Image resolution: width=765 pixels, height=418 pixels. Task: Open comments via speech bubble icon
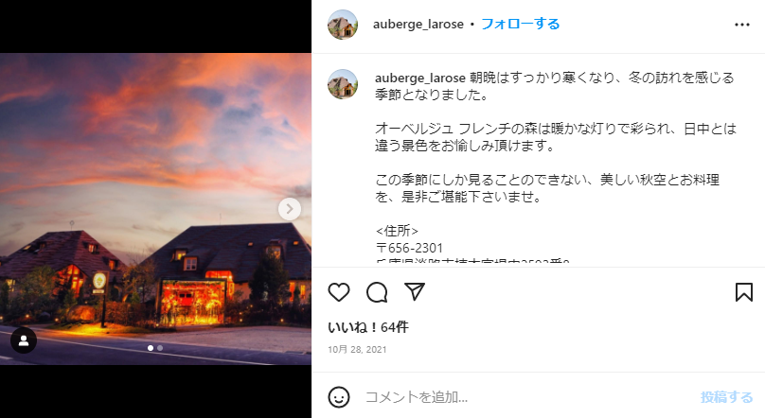tap(377, 292)
